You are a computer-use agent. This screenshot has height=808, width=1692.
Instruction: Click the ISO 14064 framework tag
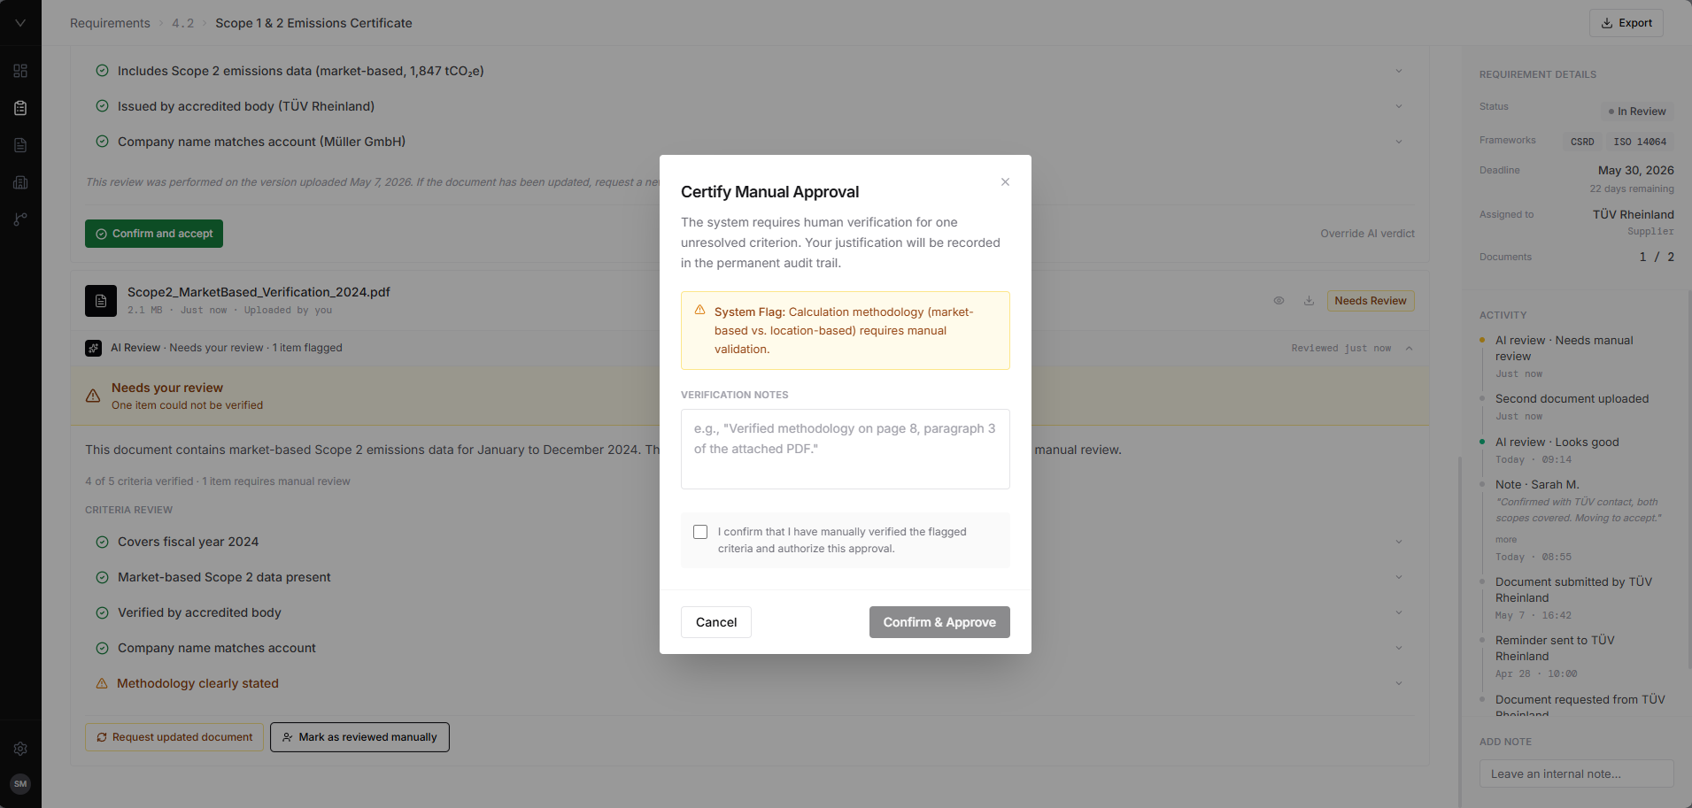(x=1640, y=142)
